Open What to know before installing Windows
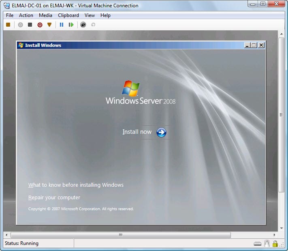288x251 pixels. (x=76, y=185)
